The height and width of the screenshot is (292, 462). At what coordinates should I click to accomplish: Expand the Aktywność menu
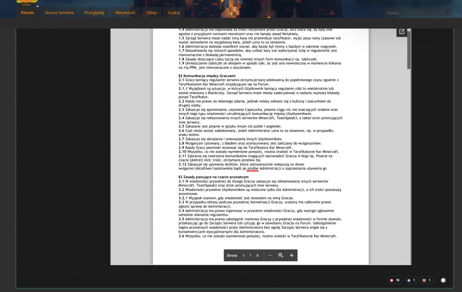click(125, 12)
